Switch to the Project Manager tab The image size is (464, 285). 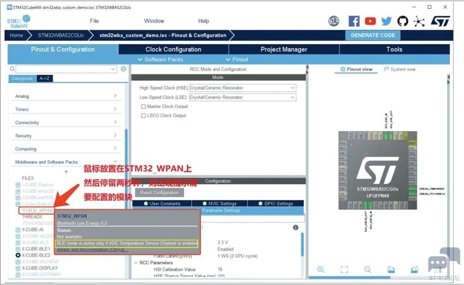284,49
